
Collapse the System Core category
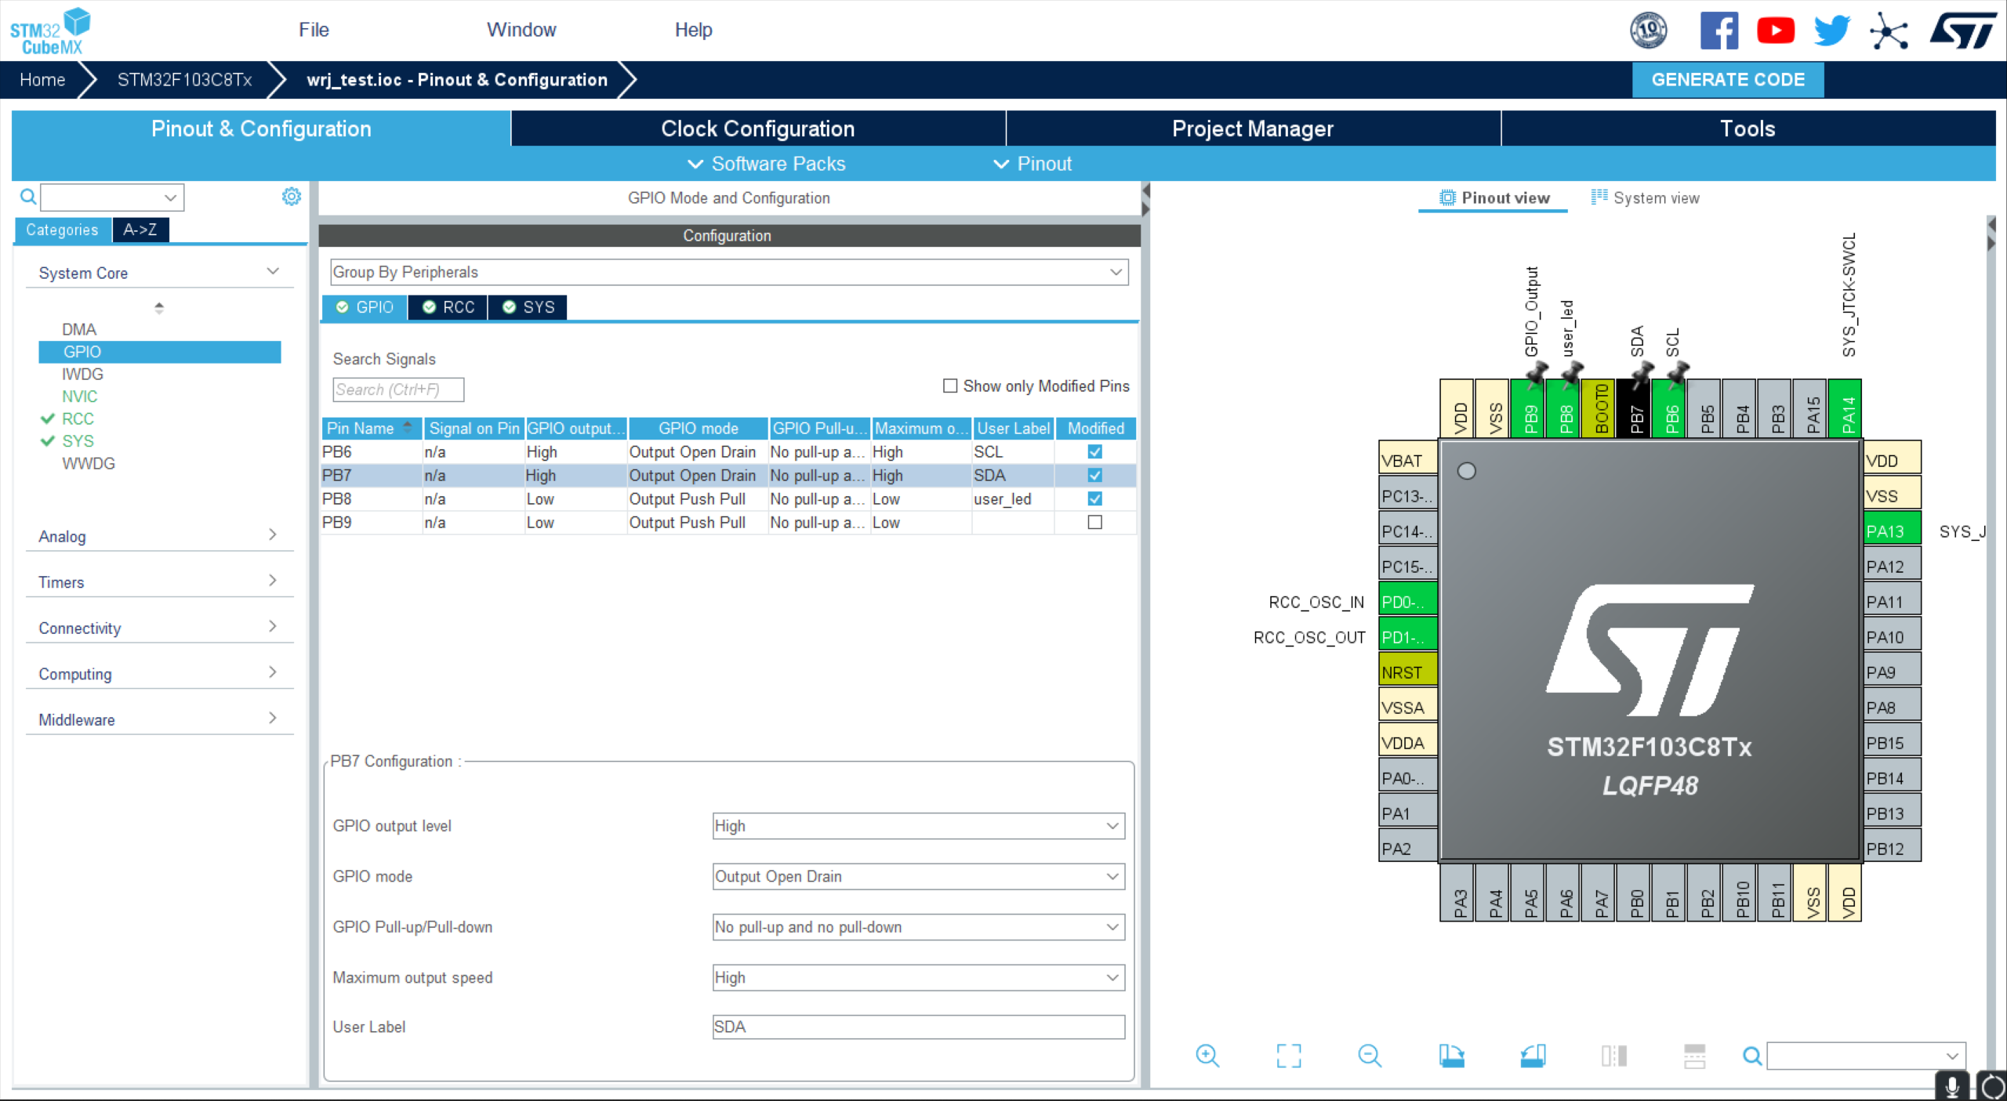tap(160, 273)
